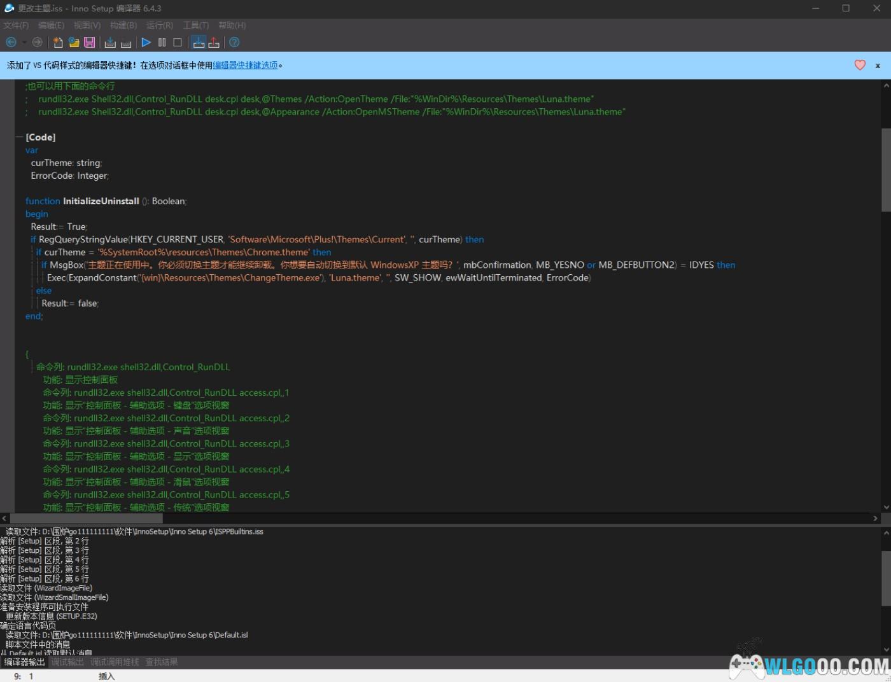Click the Navigate Back arrow icon
Image resolution: width=891 pixels, height=682 pixels.
(11, 43)
